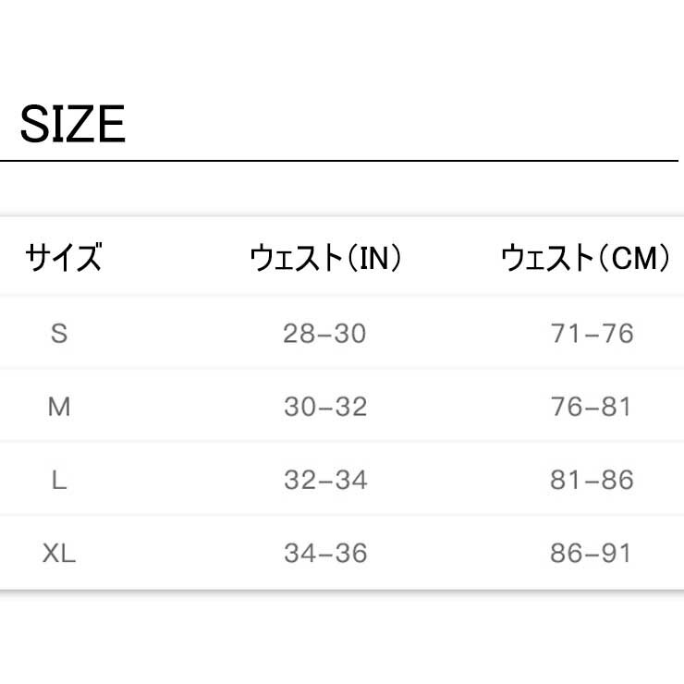Viewport: 684px width, 684px height.
Task: Select the M size label
Action: point(59,407)
